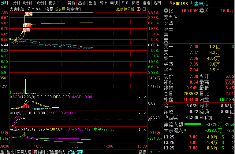The width and height of the screenshot is (235, 154).
Task: Switch to the 竞价图 bottom tab
Action: pyautogui.click(x=39, y=152)
